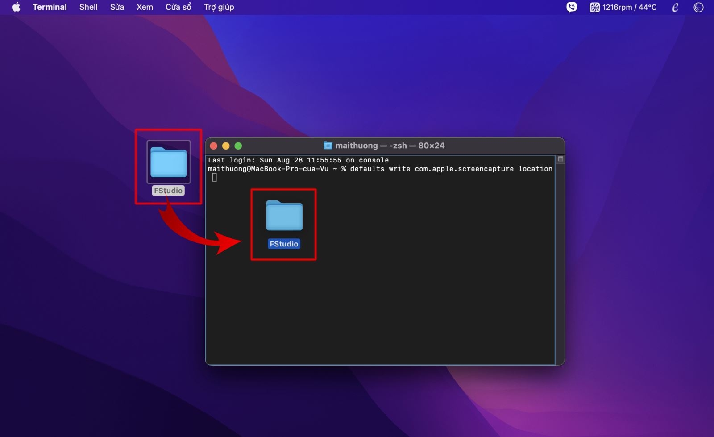Open the Apple menu
Viewport: 714px width, 437px height.
click(x=16, y=7)
